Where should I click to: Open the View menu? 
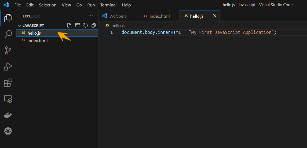[x=66, y=5]
